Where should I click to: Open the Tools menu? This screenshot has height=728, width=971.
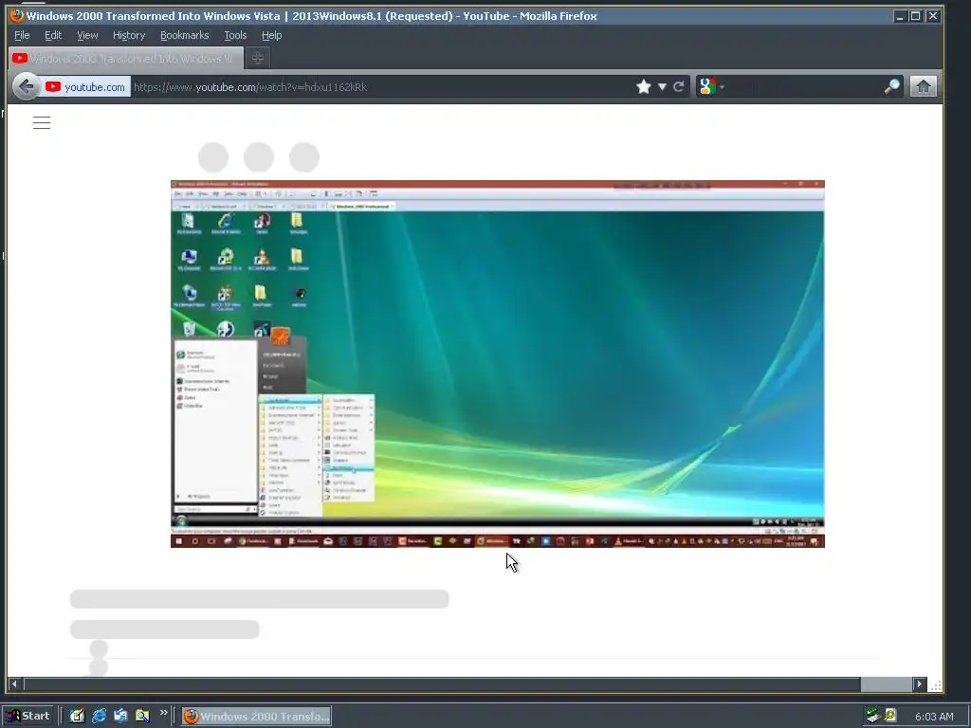(235, 35)
